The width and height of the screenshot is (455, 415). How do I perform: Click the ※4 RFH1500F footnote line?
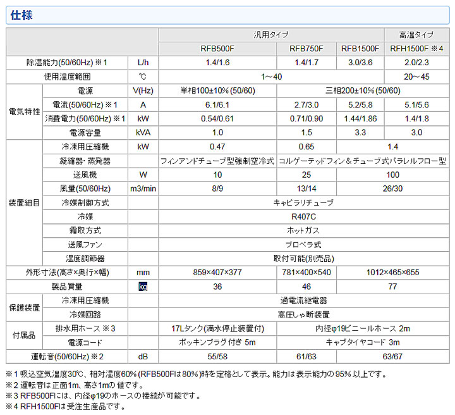click(65, 406)
